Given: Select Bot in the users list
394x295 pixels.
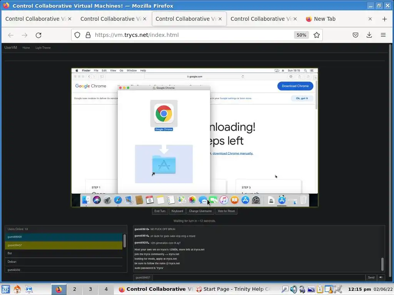Looking at the screenshot, I should (x=63, y=254).
